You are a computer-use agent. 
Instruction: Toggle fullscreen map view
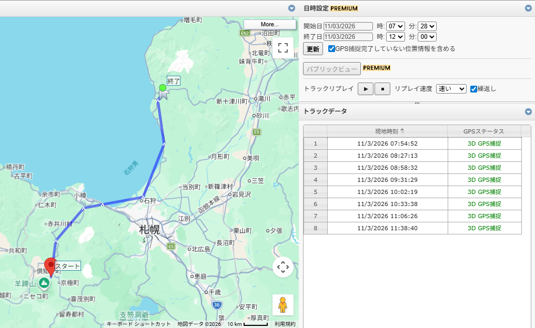[283, 48]
